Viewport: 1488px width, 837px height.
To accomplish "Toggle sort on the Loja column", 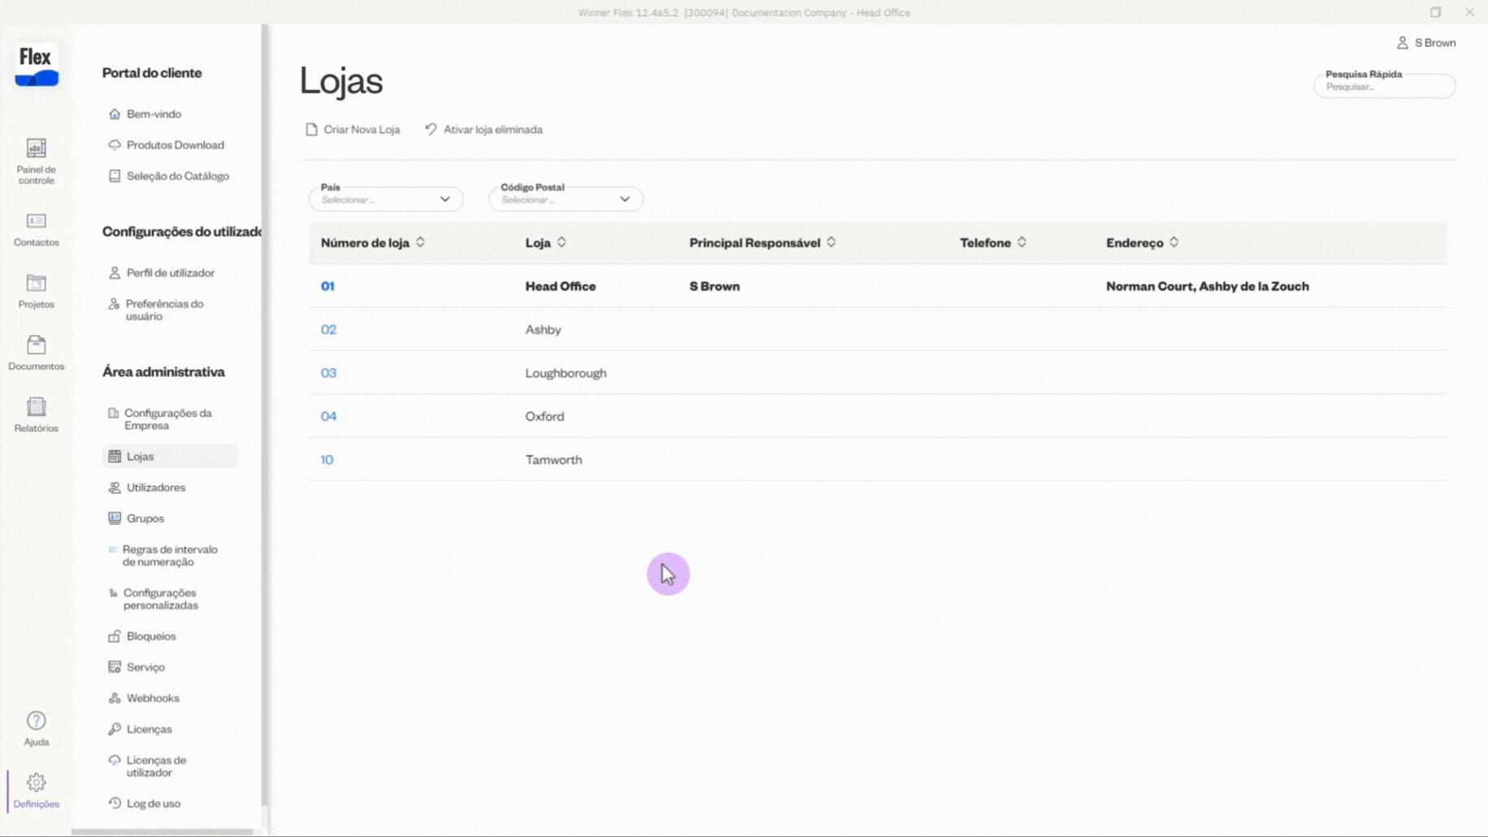I will coord(562,242).
